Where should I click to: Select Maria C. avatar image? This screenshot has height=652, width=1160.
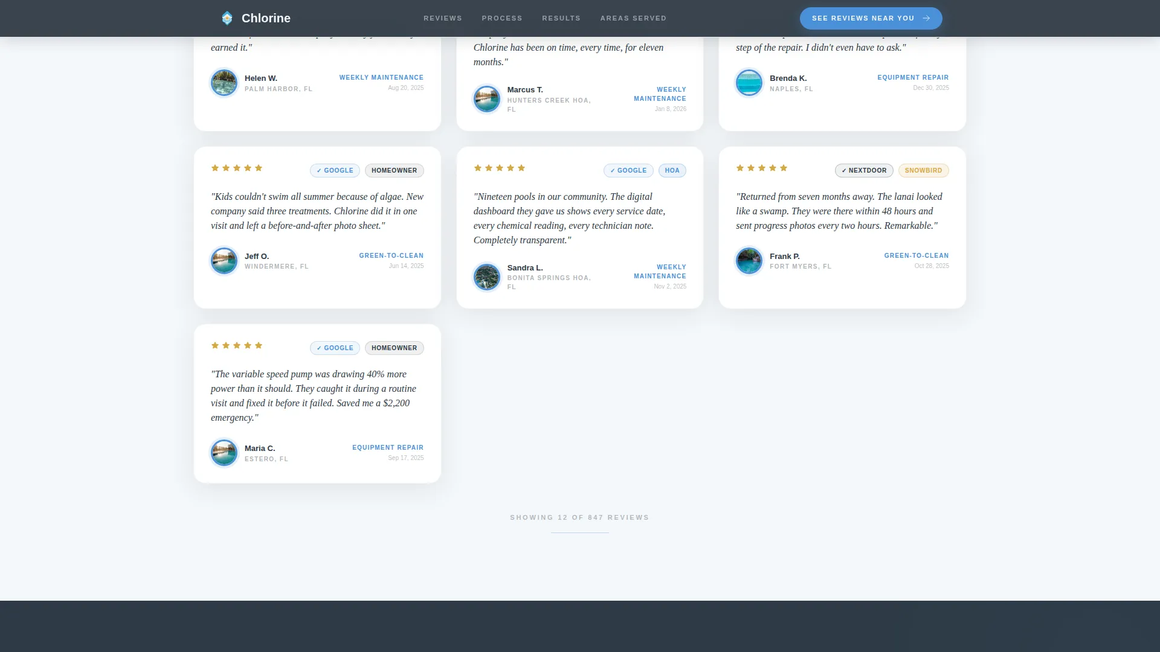tap(224, 453)
